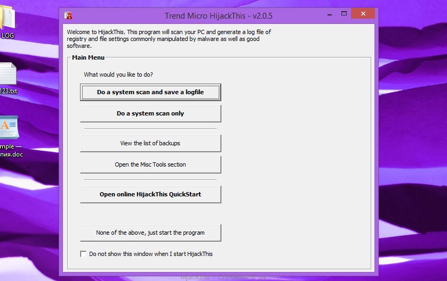447x281 pixels.
Task: Click the 'Trend Micro HijackThis - v2.0.5' title
Action: [x=219, y=15]
